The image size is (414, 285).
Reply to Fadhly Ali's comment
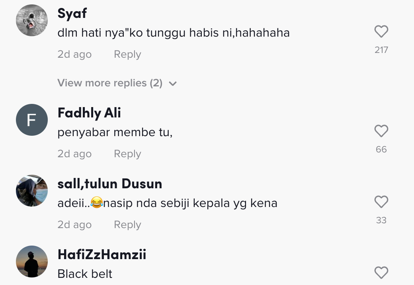click(127, 154)
